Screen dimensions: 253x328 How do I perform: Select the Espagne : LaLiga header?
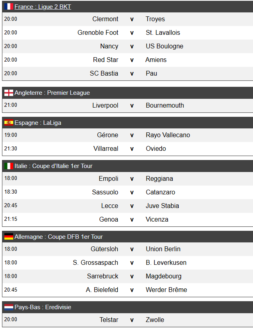(128, 122)
